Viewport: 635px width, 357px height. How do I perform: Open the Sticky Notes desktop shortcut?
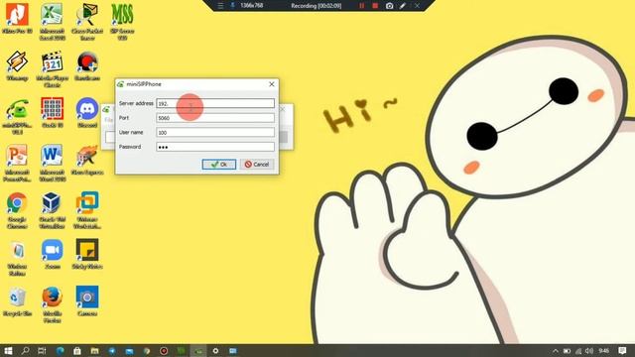(x=87, y=254)
